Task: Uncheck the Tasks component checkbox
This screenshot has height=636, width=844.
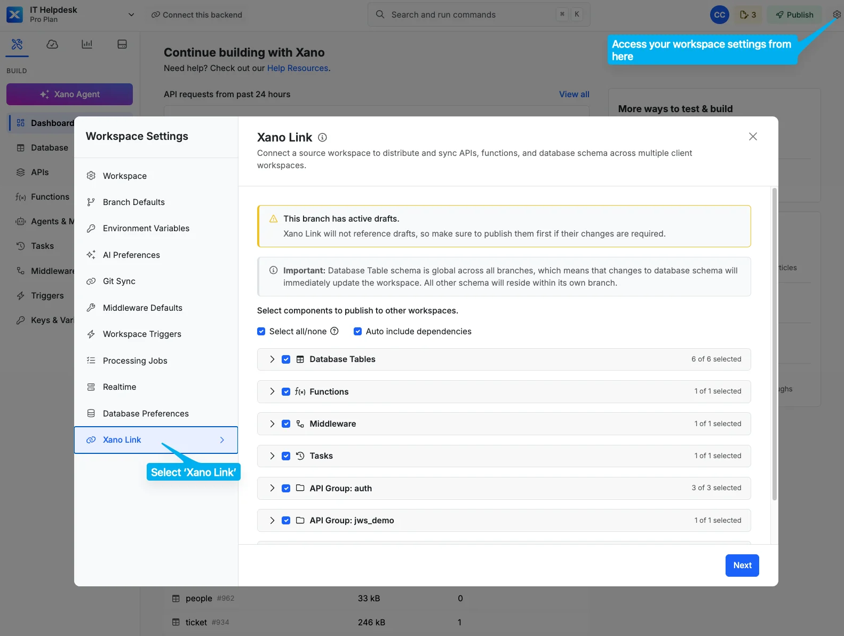Action: click(x=286, y=456)
